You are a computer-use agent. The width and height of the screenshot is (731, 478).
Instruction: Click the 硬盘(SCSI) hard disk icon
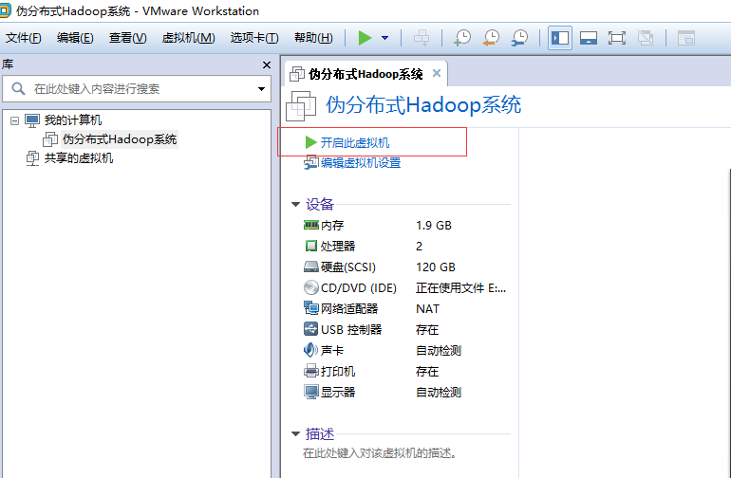pos(311,267)
